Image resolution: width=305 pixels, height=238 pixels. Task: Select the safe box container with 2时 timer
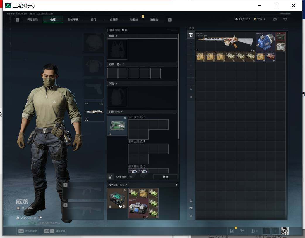117,198
